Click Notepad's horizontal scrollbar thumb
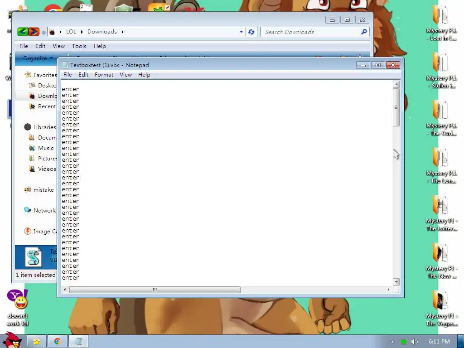The height and width of the screenshot is (348, 464). tap(155, 290)
